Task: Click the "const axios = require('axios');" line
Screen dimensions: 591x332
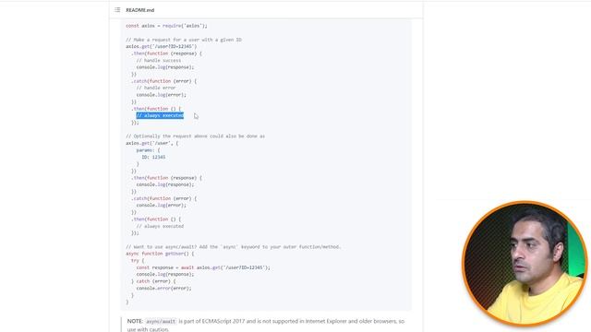Action: coord(166,26)
